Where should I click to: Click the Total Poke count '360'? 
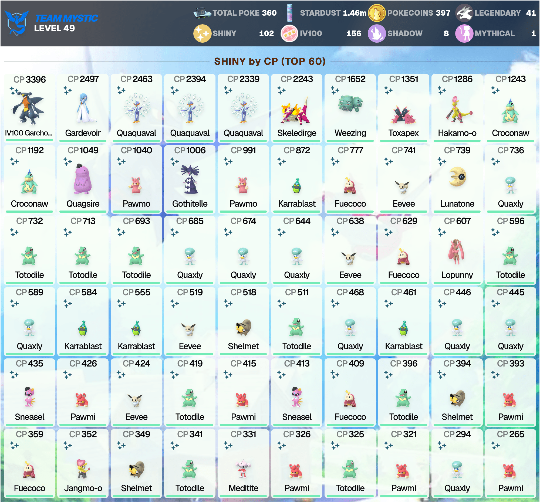269,13
